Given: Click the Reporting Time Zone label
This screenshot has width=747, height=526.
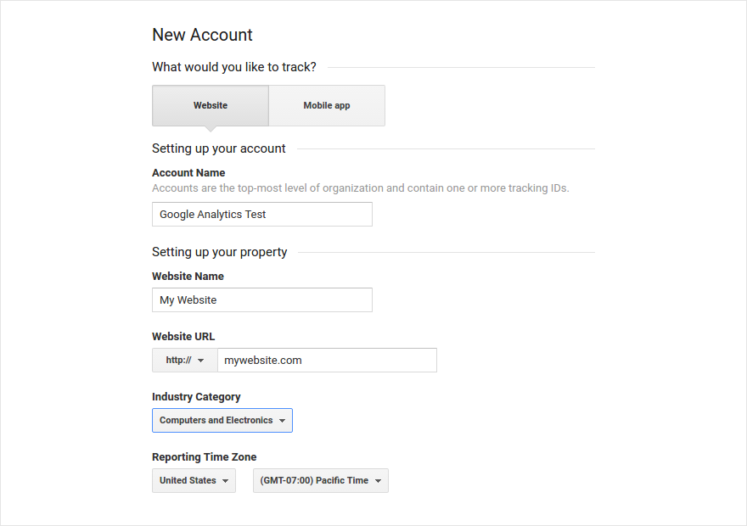Looking at the screenshot, I should coord(205,457).
